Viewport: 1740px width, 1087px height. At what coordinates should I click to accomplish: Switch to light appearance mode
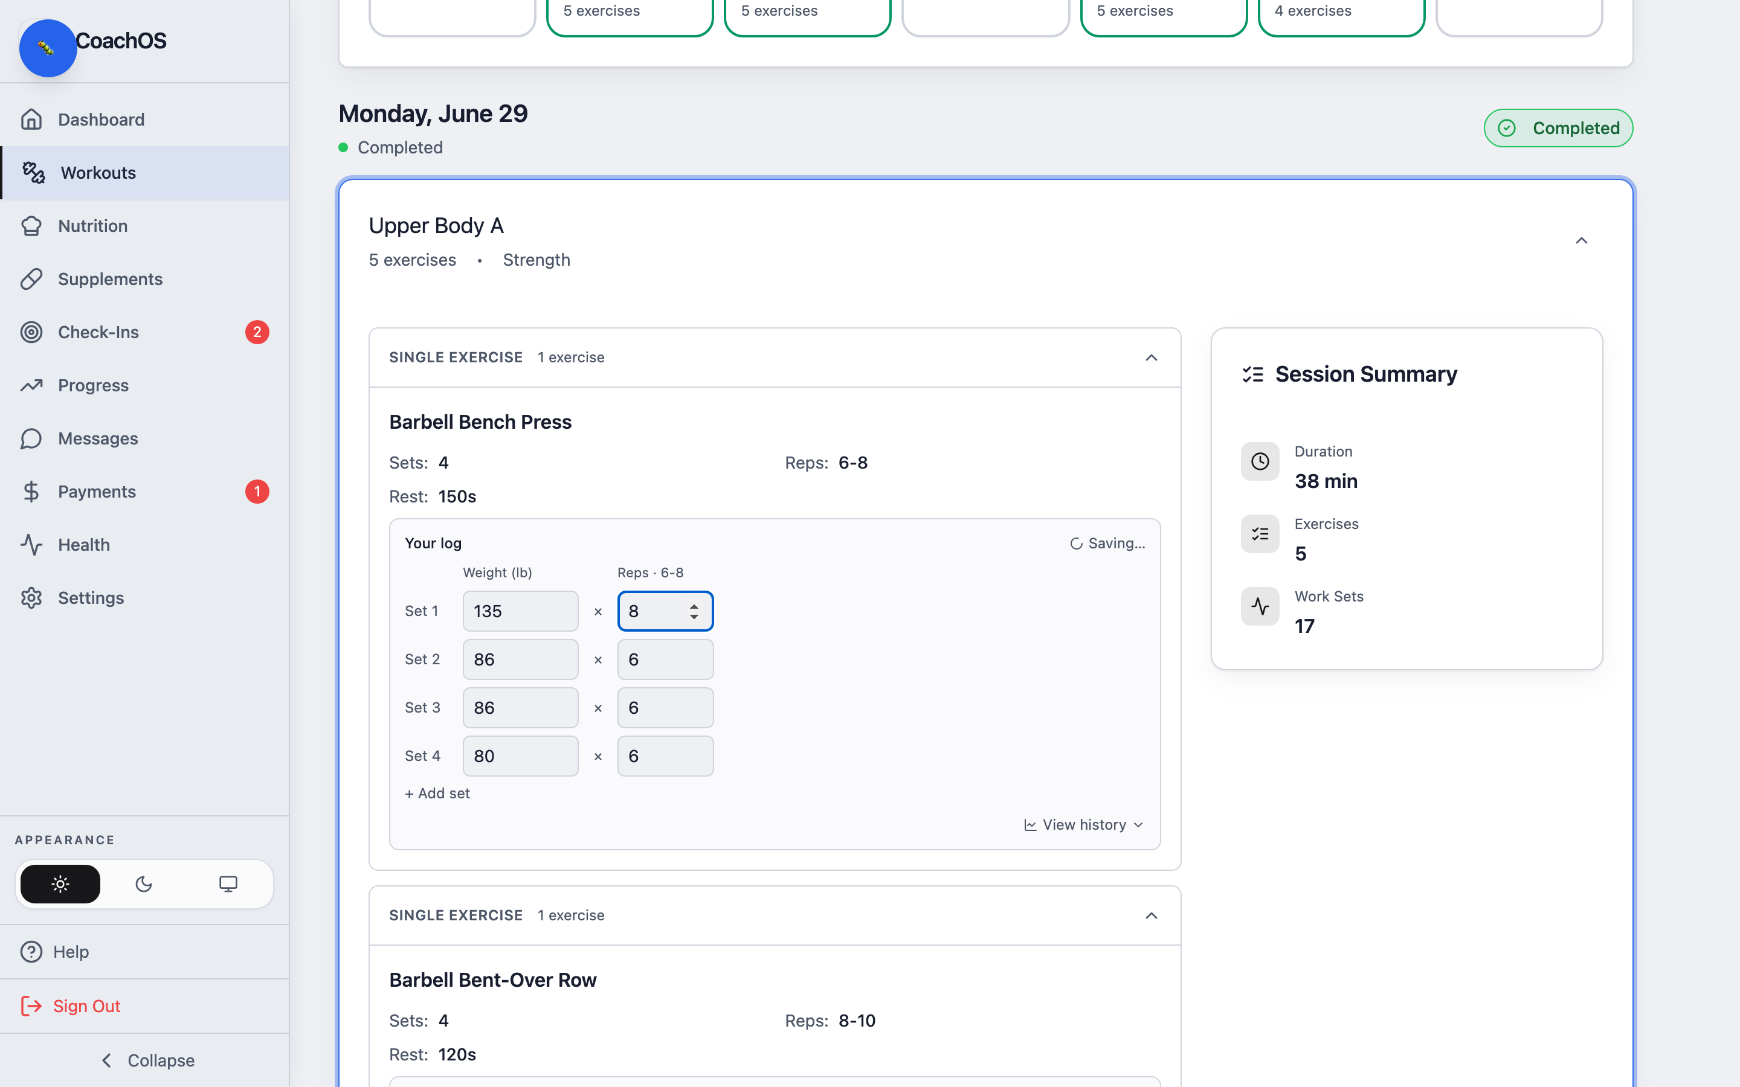pyautogui.click(x=60, y=884)
